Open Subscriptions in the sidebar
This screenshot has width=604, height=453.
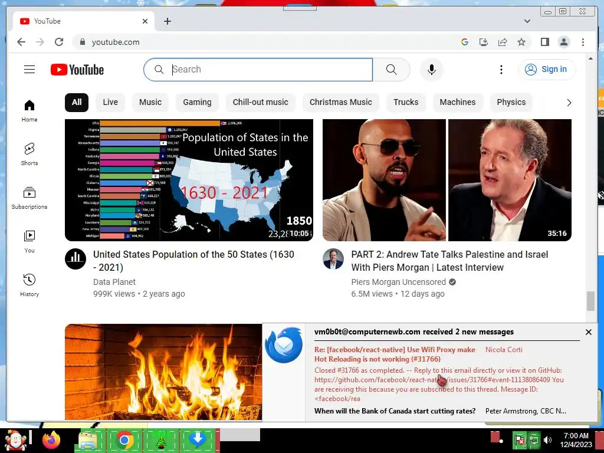coord(29,198)
